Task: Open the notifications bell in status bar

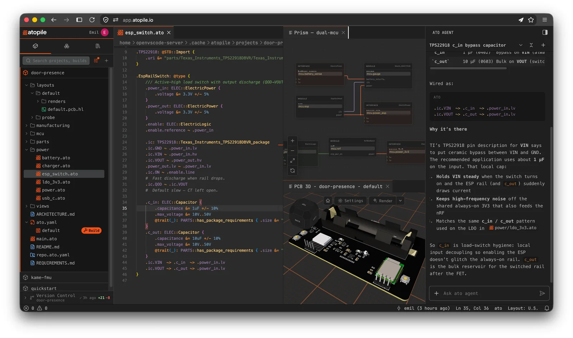Action: click(546, 308)
